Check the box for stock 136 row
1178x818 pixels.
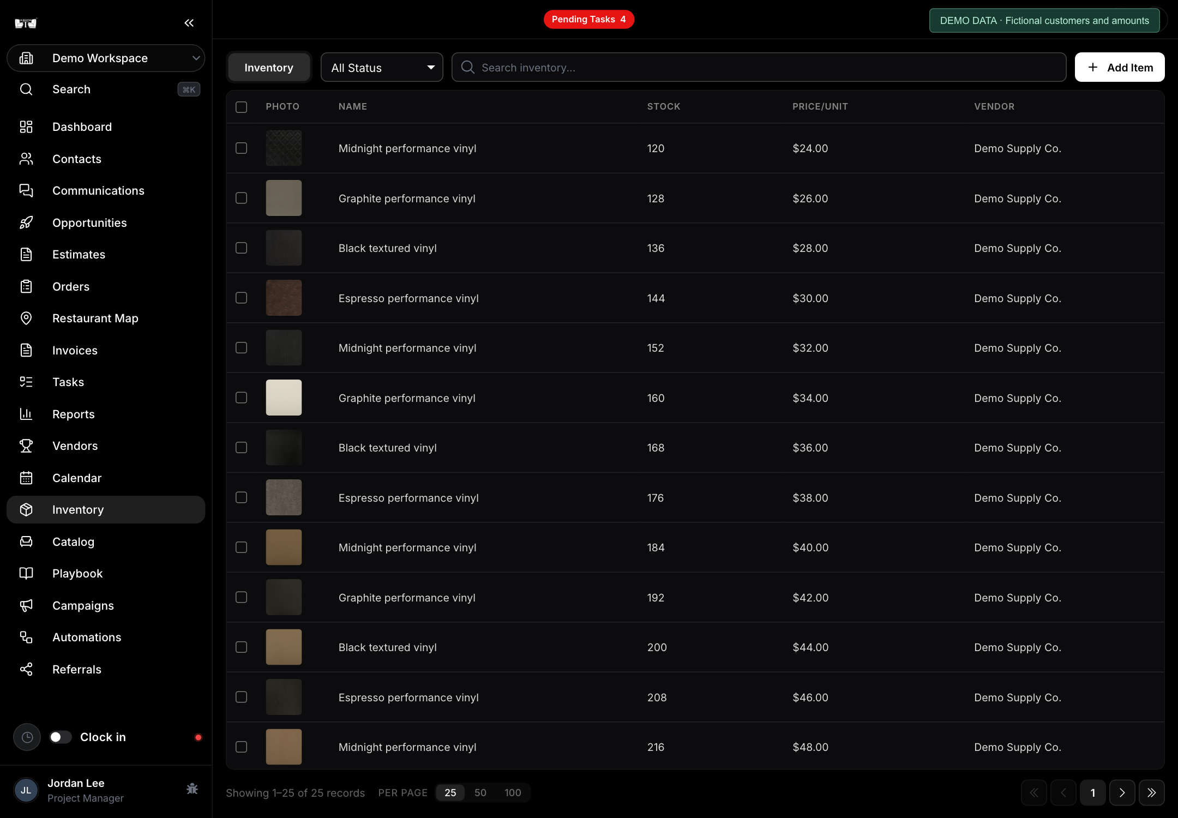(242, 248)
